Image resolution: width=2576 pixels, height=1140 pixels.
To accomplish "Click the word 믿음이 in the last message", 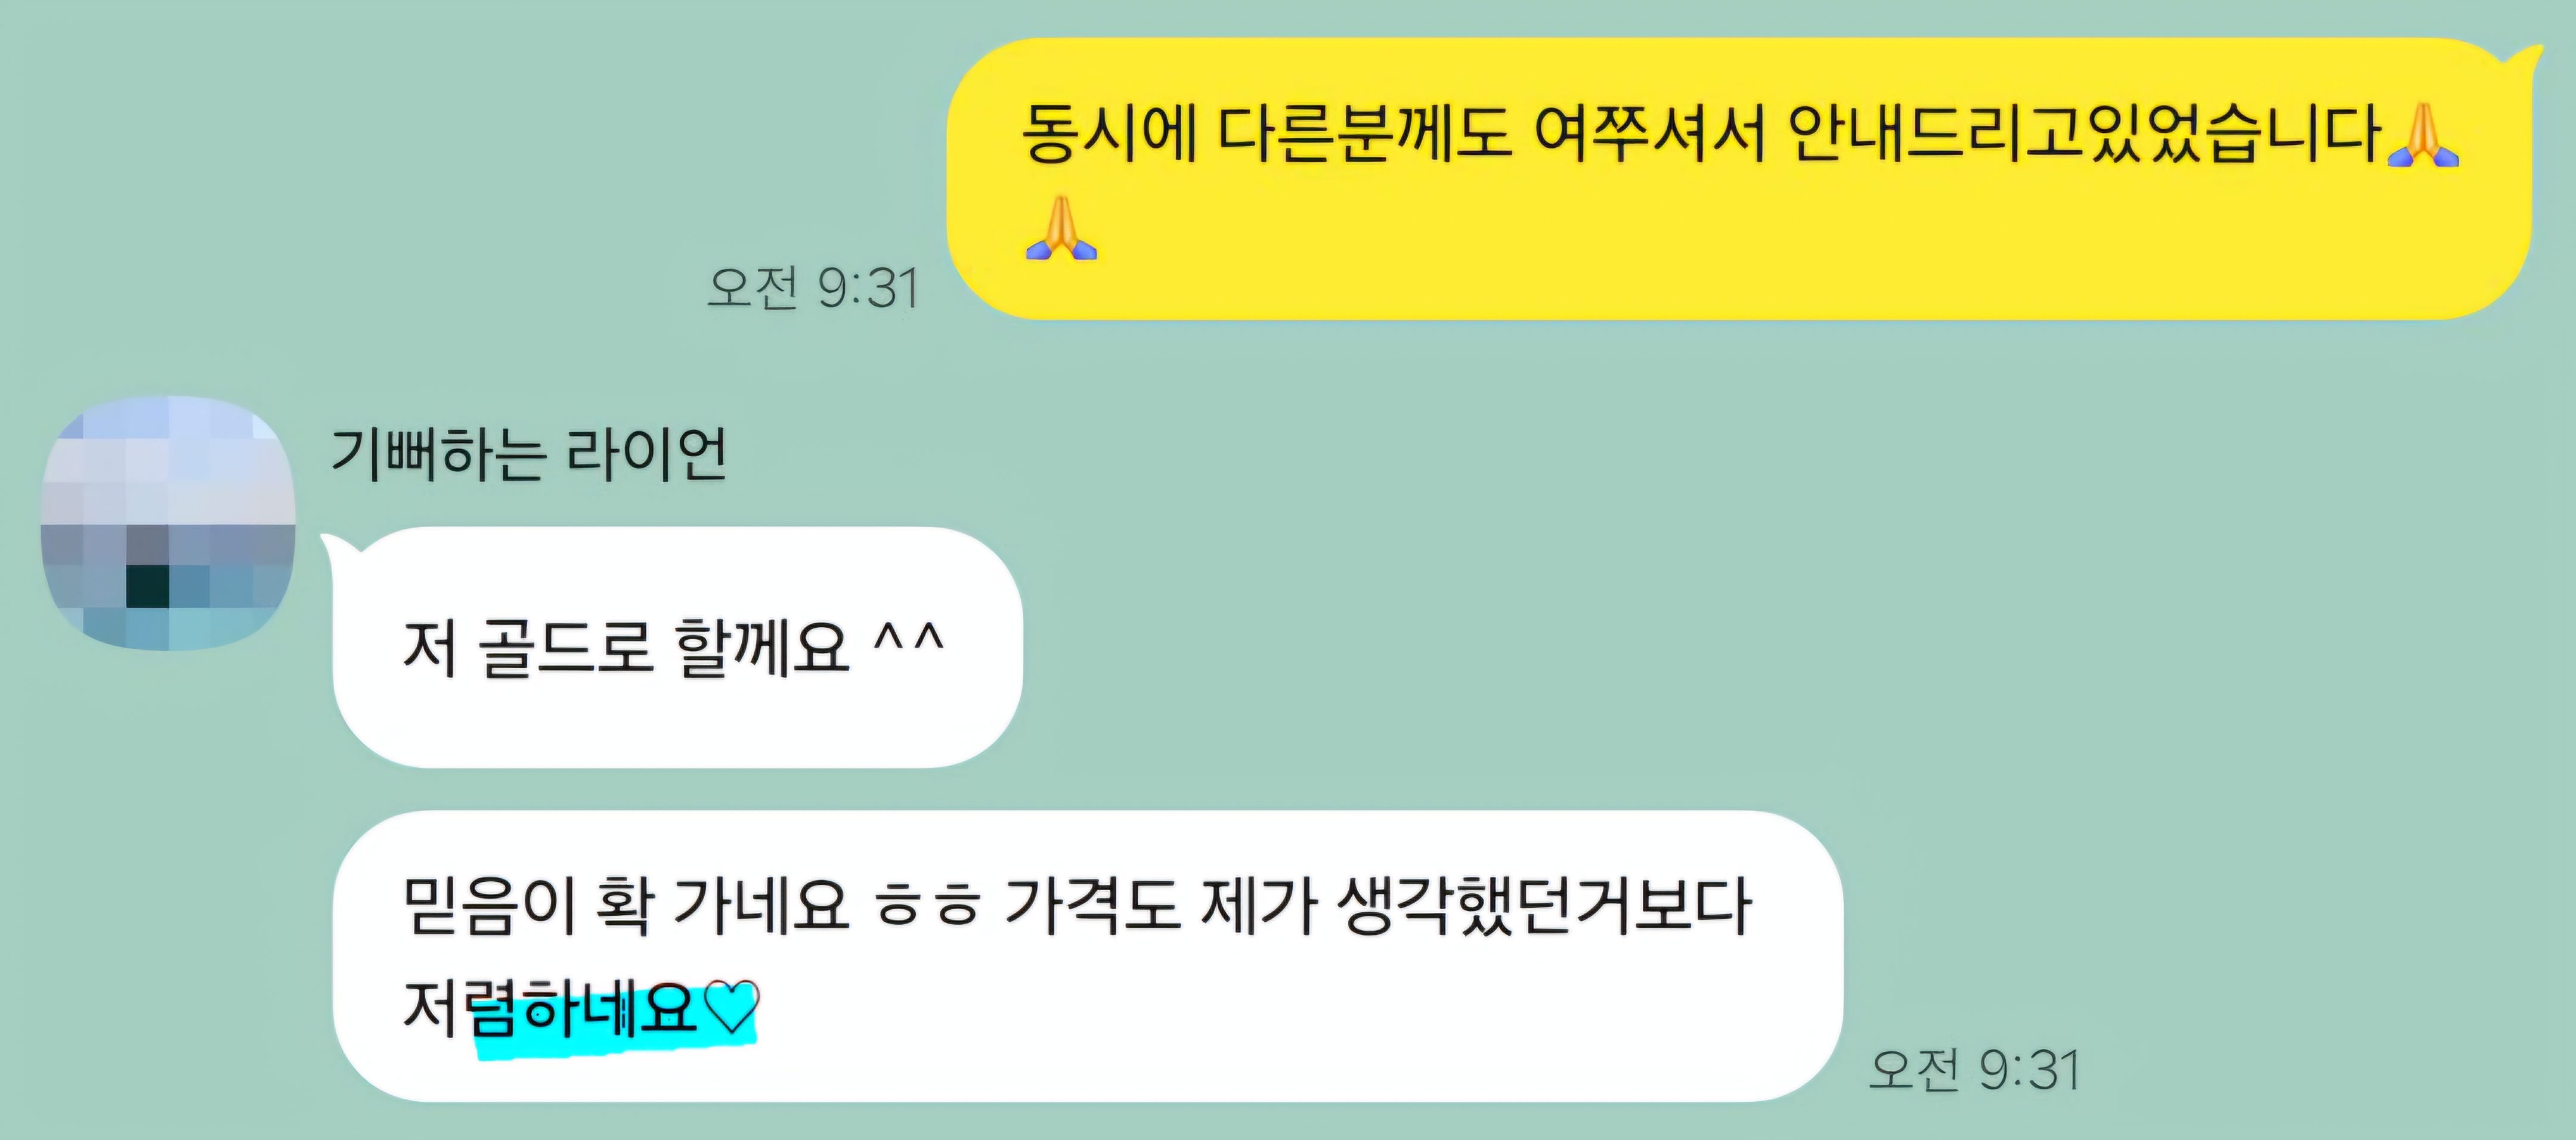I will coord(490,906).
